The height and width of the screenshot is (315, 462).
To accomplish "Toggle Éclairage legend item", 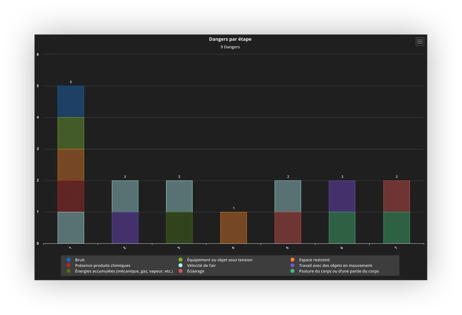I will coord(191,271).
